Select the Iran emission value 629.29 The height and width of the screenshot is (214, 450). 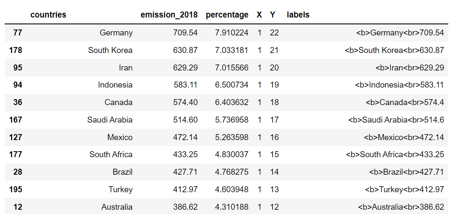185,67
